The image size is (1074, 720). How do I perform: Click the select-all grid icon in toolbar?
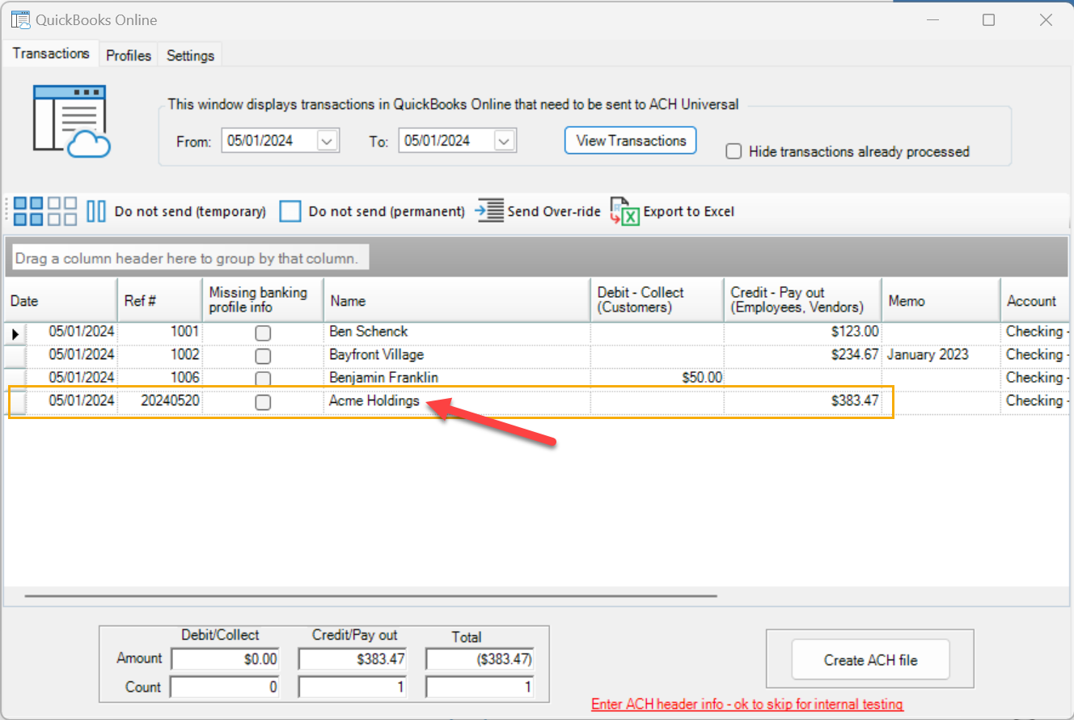point(29,211)
